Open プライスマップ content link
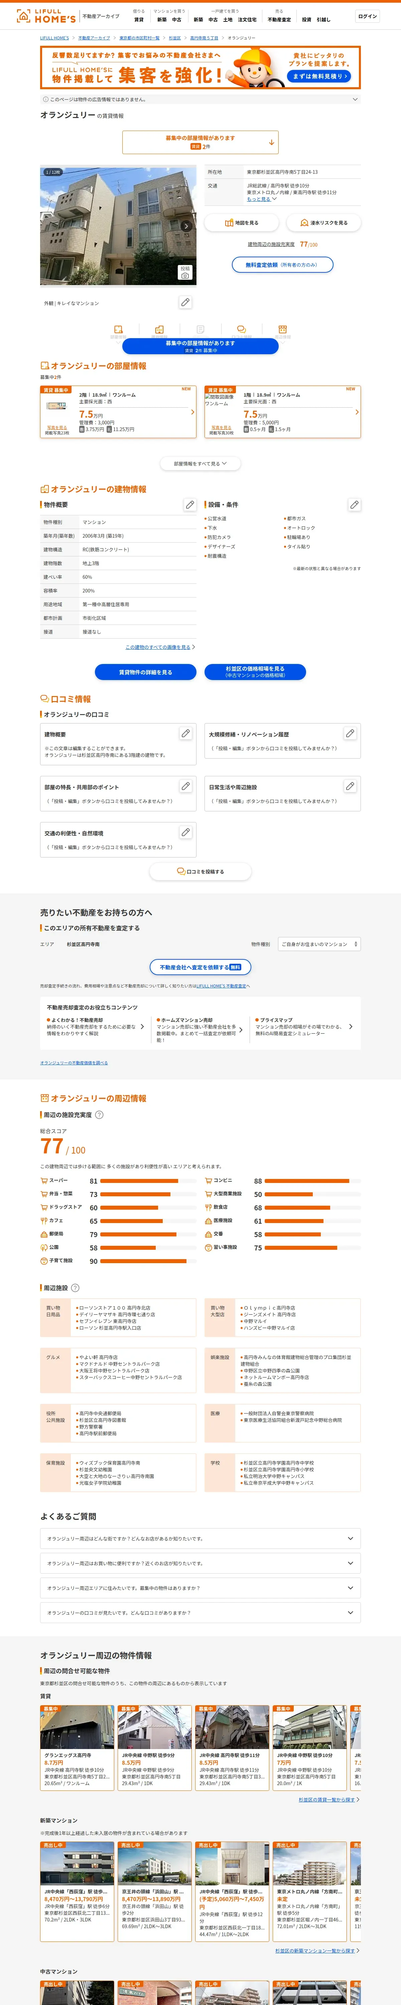 click(x=304, y=1027)
